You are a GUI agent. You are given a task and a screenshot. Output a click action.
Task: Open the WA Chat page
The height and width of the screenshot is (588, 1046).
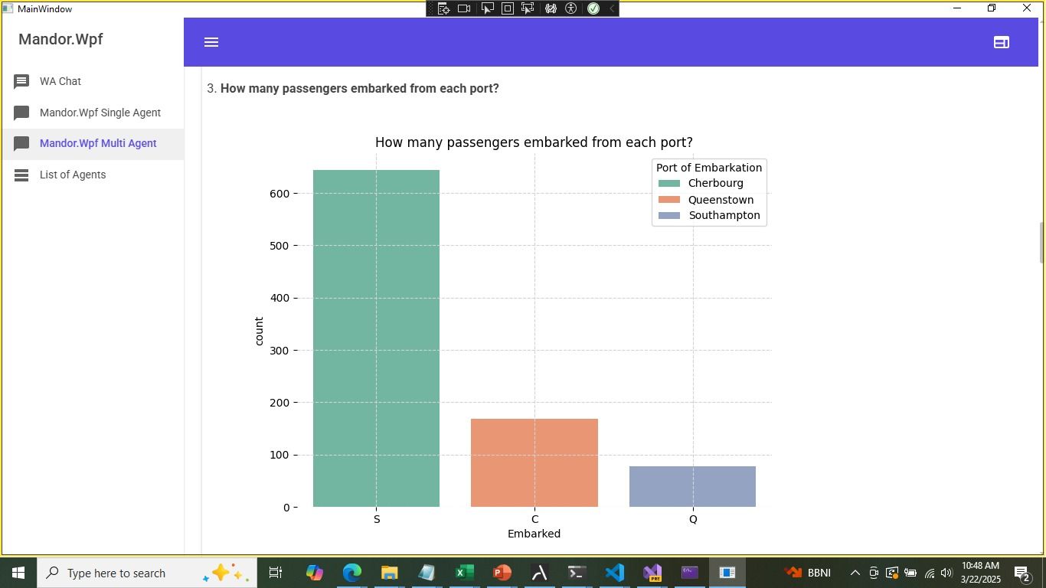point(60,81)
